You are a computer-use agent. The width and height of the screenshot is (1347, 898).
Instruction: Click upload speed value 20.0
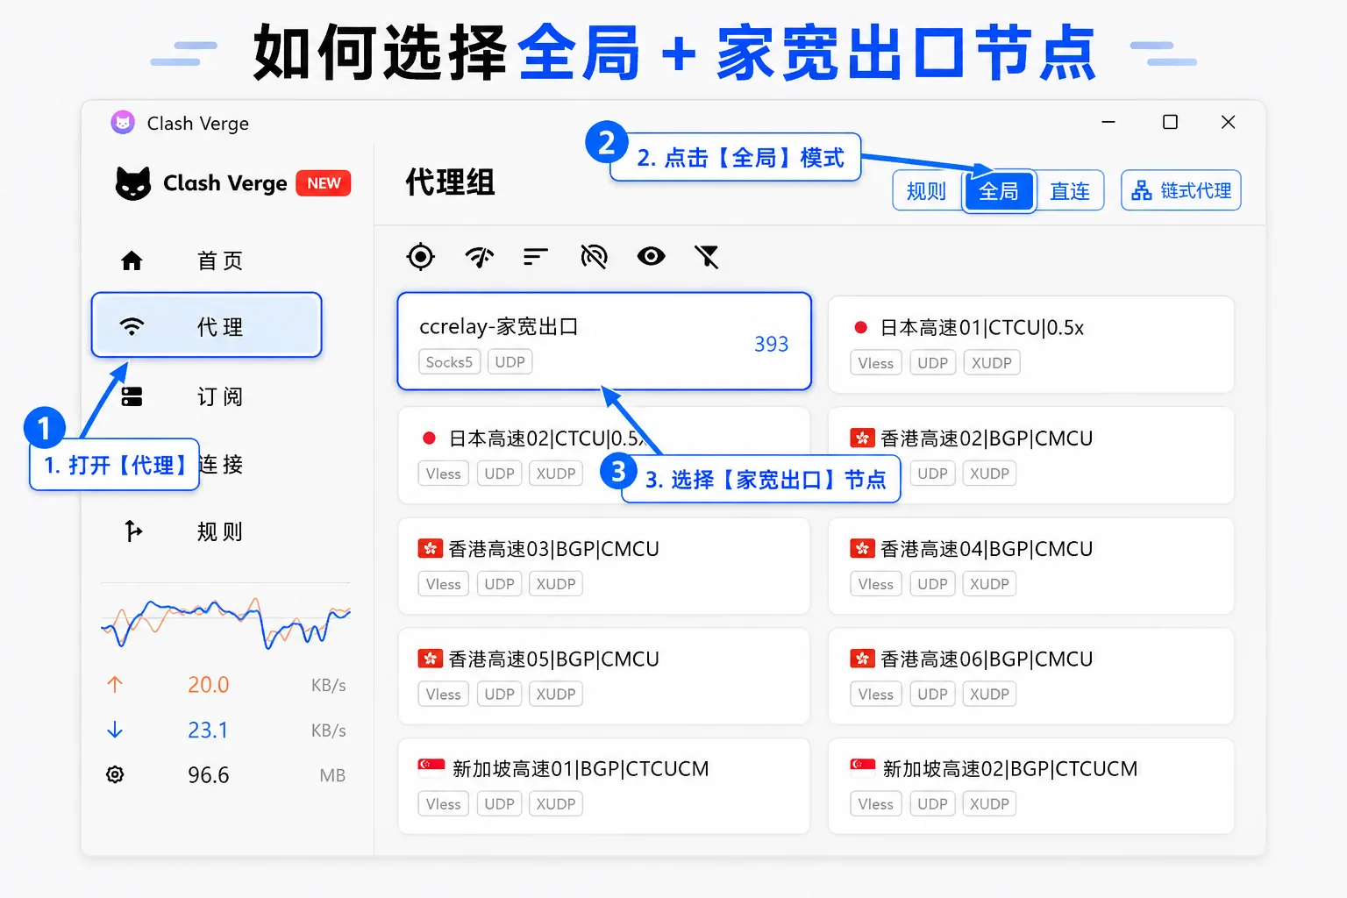[x=208, y=685]
